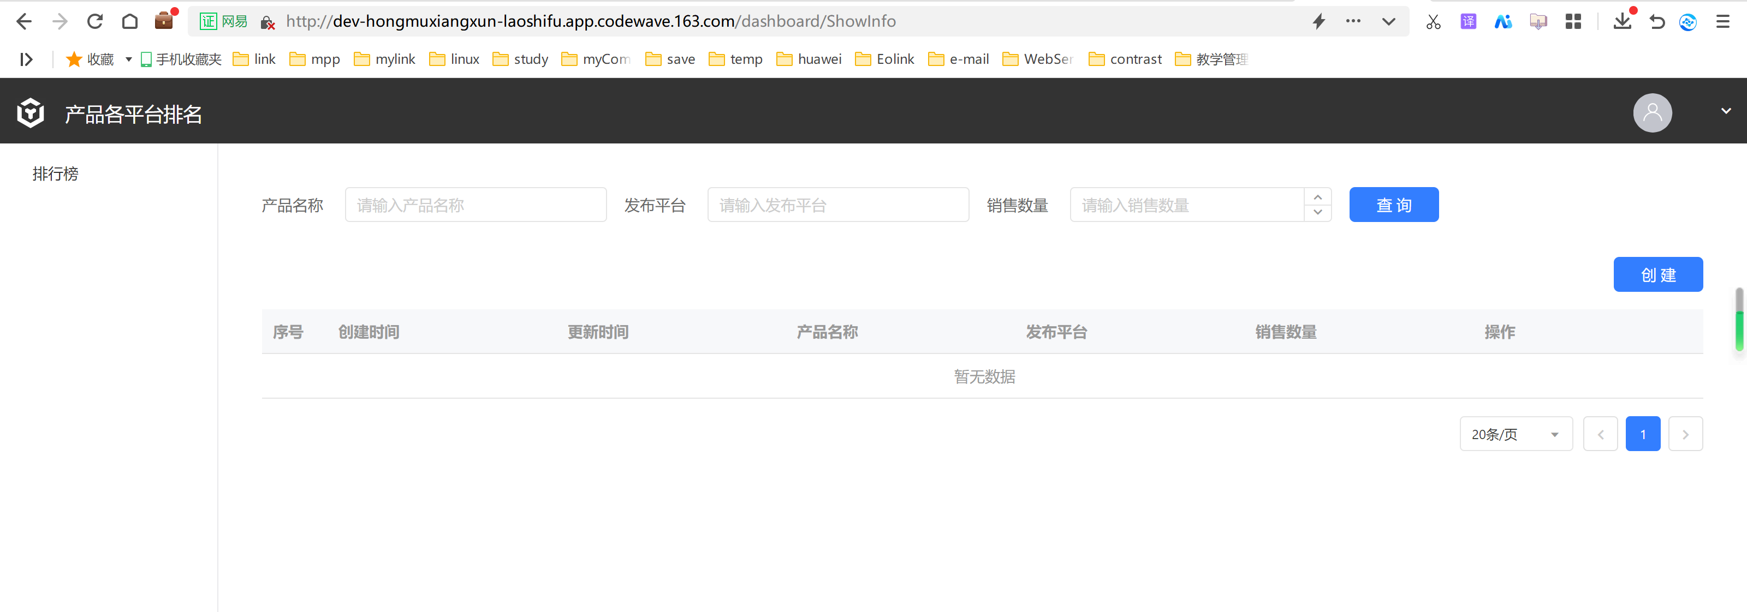The width and height of the screenshot is (1747, 612).
Task: Click the scissors screenshot extension icon
Action: point(1433,22)
